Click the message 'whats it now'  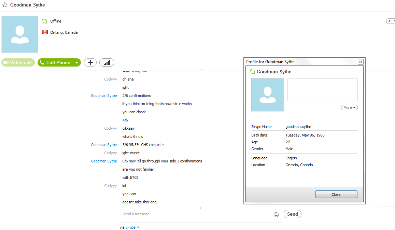click(x=133, y=136)
